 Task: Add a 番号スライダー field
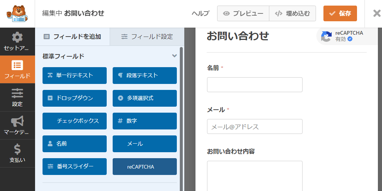pos(75,167)
